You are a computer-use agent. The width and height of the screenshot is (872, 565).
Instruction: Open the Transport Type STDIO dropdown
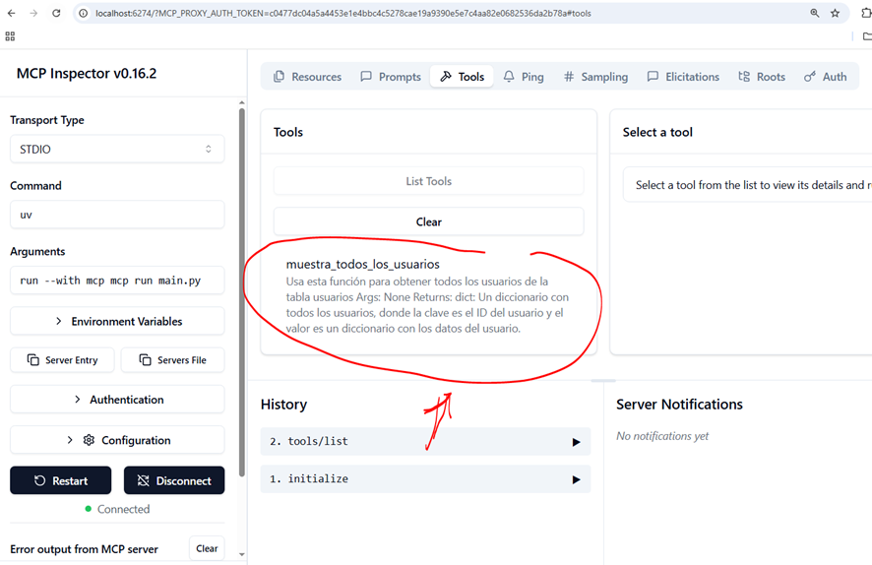(117, 150)
